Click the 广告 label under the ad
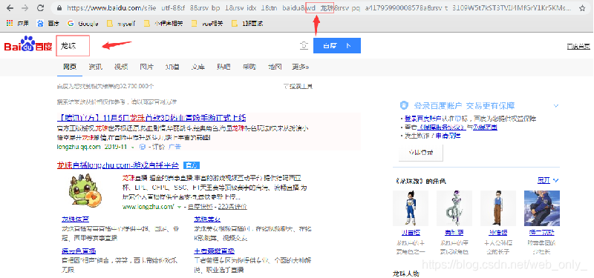This screenshot has width=594, height=278. (x=174, y=147)
